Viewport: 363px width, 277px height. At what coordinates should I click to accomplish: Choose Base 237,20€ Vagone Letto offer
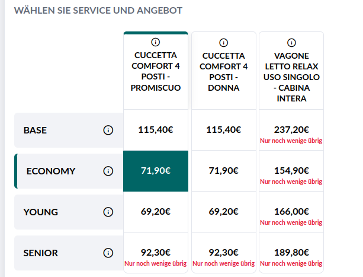pos(291,130)
